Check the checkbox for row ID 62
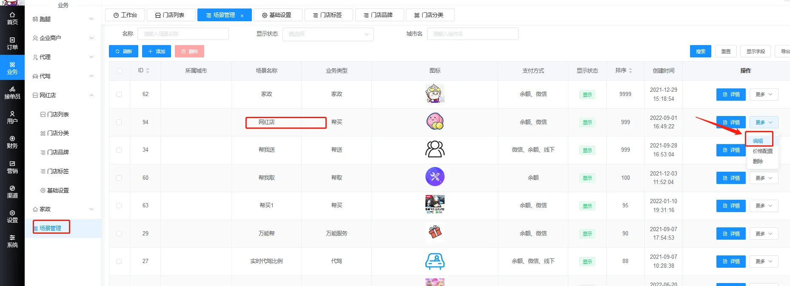The height and width of the screenshot is (286, 790). [x=119, y=94]
